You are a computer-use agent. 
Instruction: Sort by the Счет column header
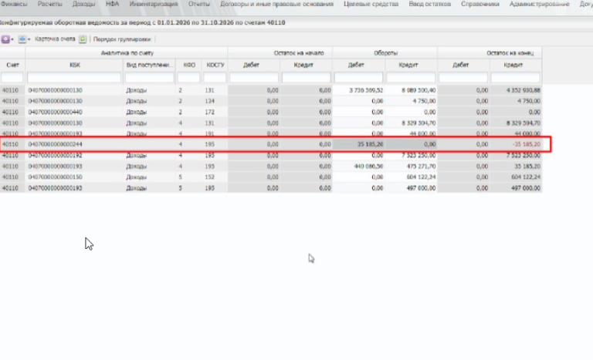12,65
